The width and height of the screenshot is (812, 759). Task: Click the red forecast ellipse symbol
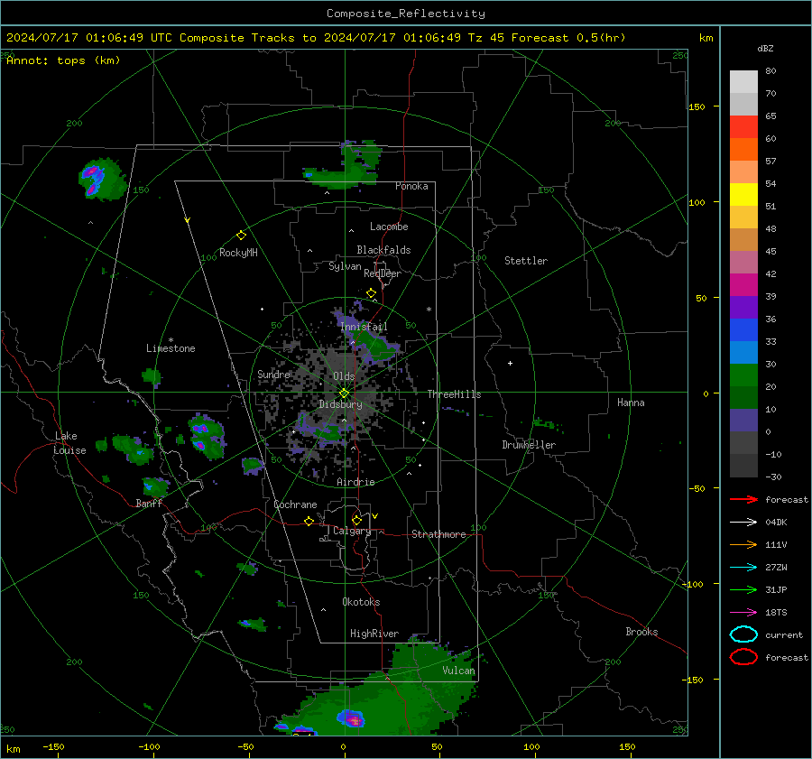point(743,657)
